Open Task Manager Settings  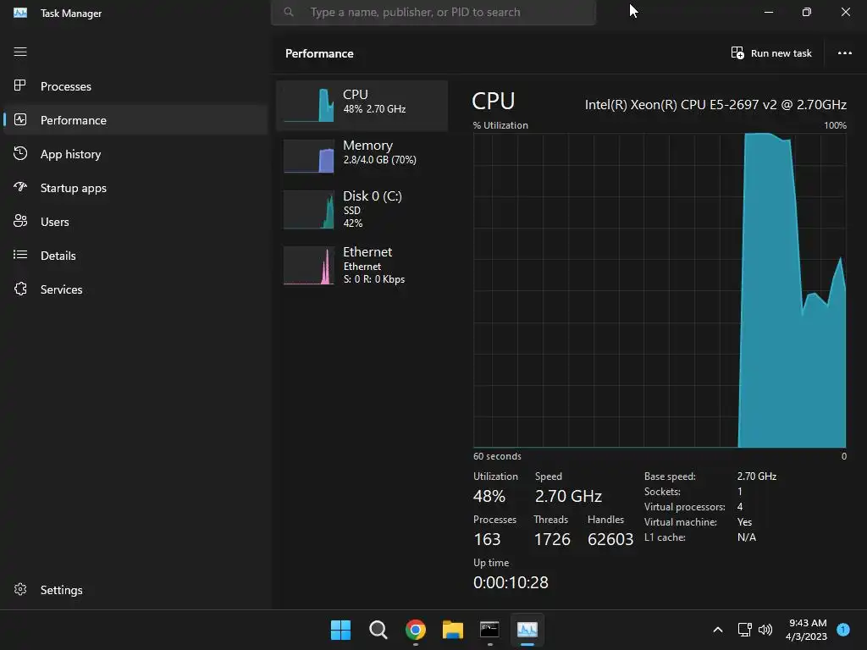(135, 590)
